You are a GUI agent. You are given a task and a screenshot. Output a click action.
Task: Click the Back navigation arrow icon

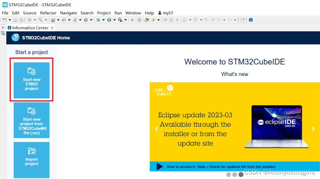coord(219,20)
